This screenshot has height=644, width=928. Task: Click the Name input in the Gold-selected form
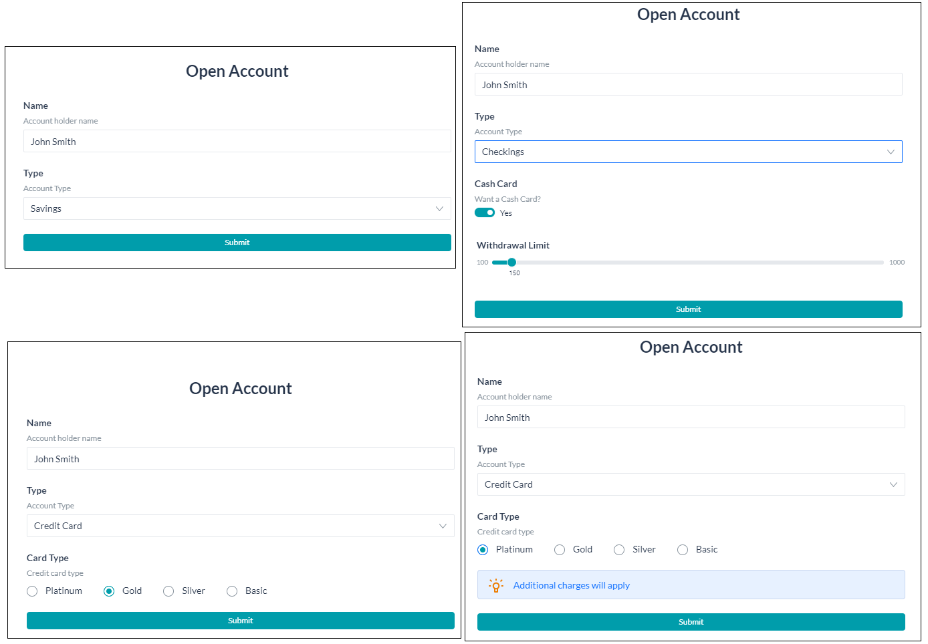pos(240,459)
